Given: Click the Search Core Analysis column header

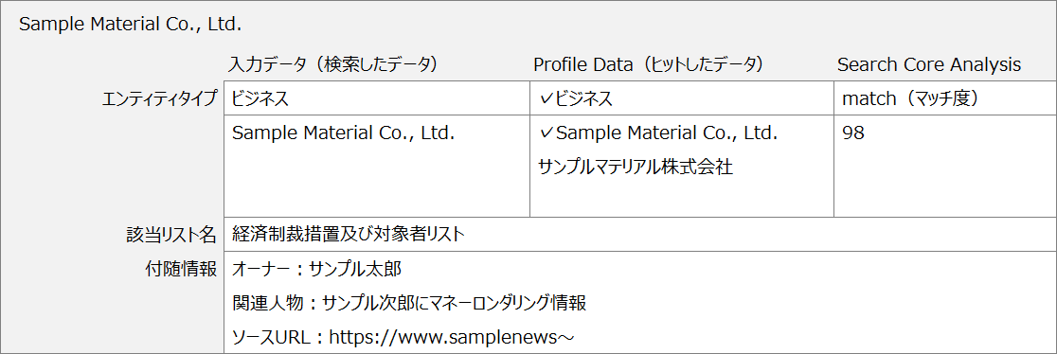Looking at the screenshot, I should coord(929,64).
